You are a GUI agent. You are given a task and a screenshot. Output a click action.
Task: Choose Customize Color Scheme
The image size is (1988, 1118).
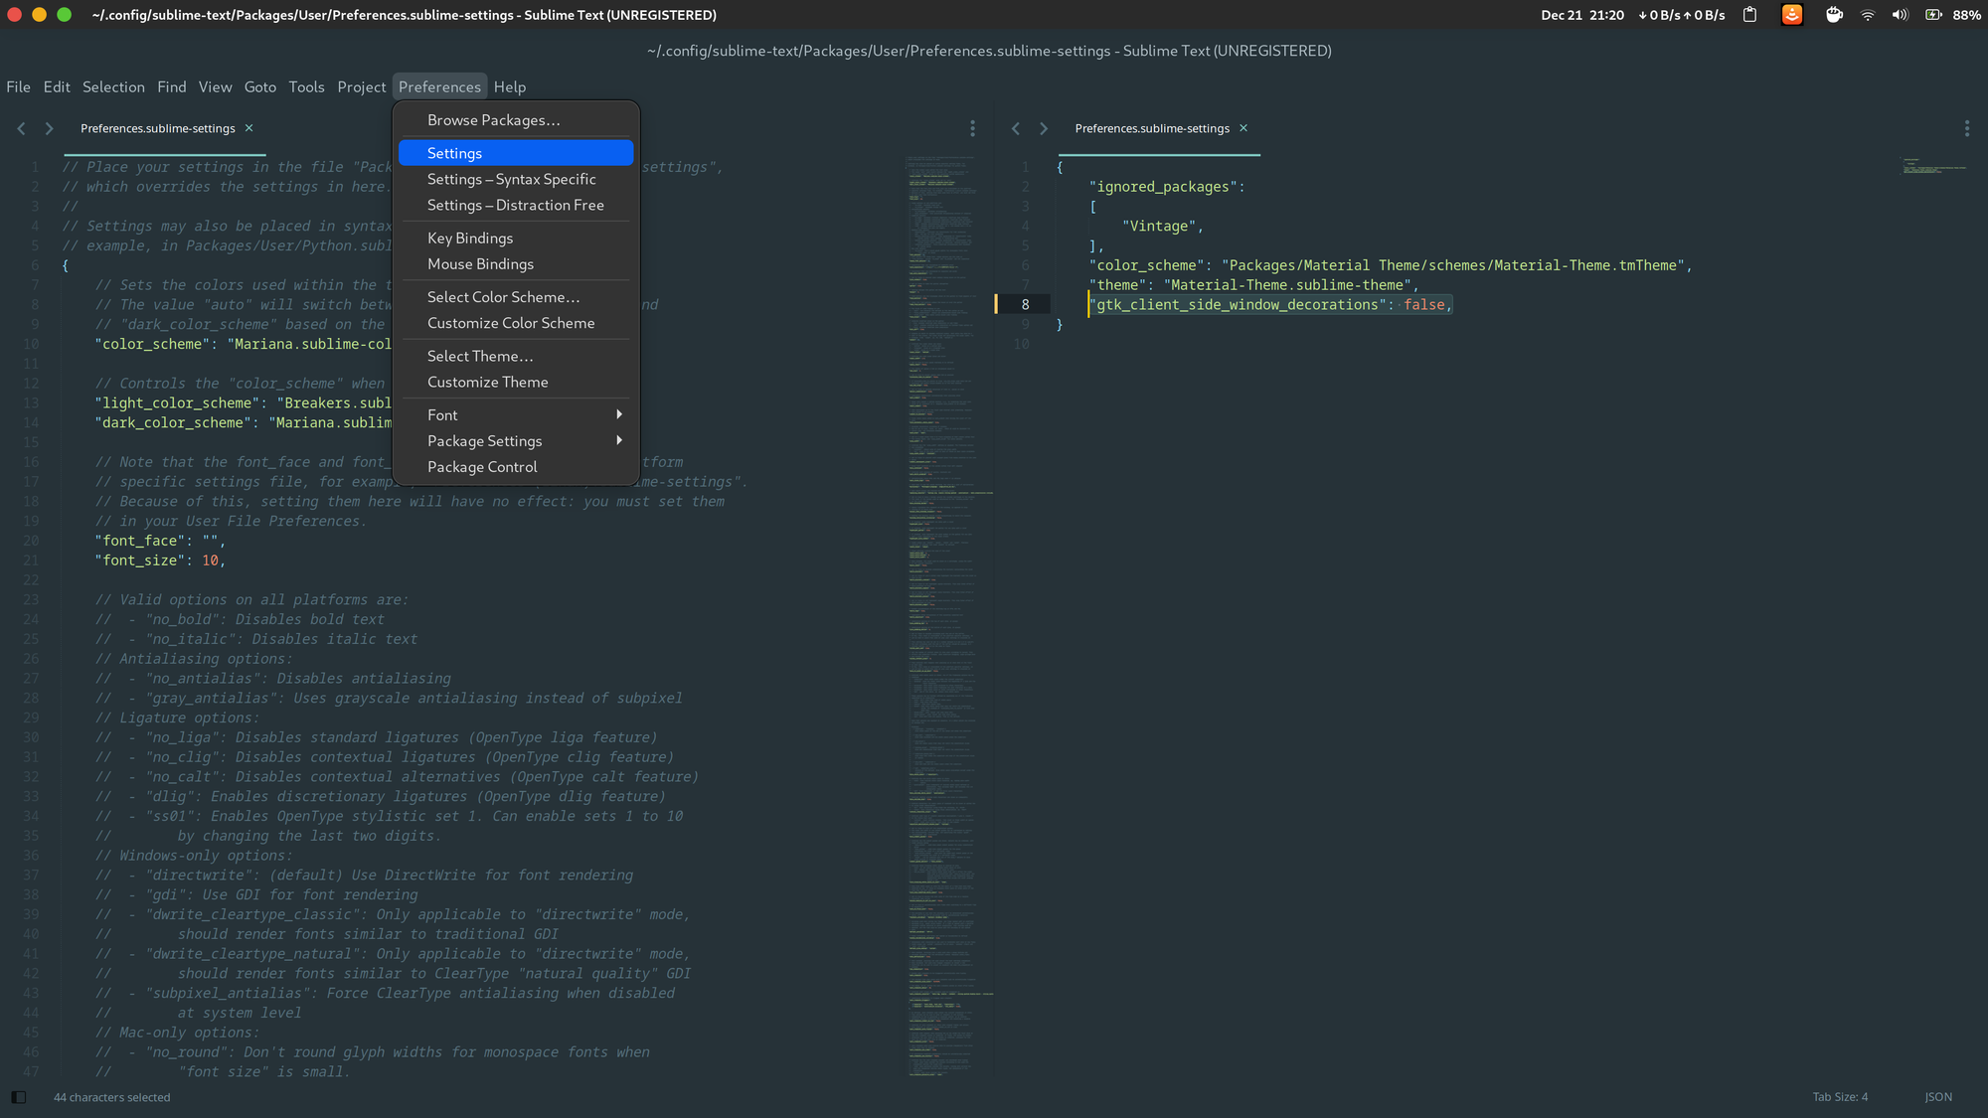pyautogui.click(x=516, y=323)
